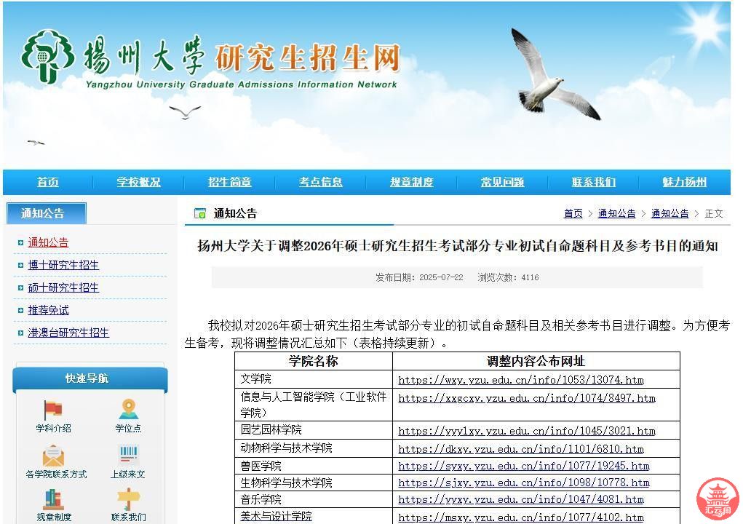The height and width of the screenshot is (524, 743).
Task: Open 各学院联系方式 envelope icon
Action: click(53, 456)
